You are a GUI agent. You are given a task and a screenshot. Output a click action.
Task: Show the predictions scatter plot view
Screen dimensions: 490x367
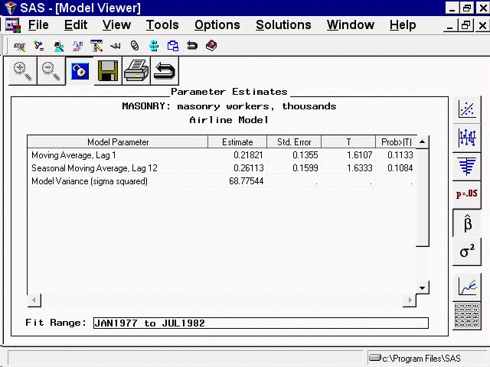[x=467, y=109]
